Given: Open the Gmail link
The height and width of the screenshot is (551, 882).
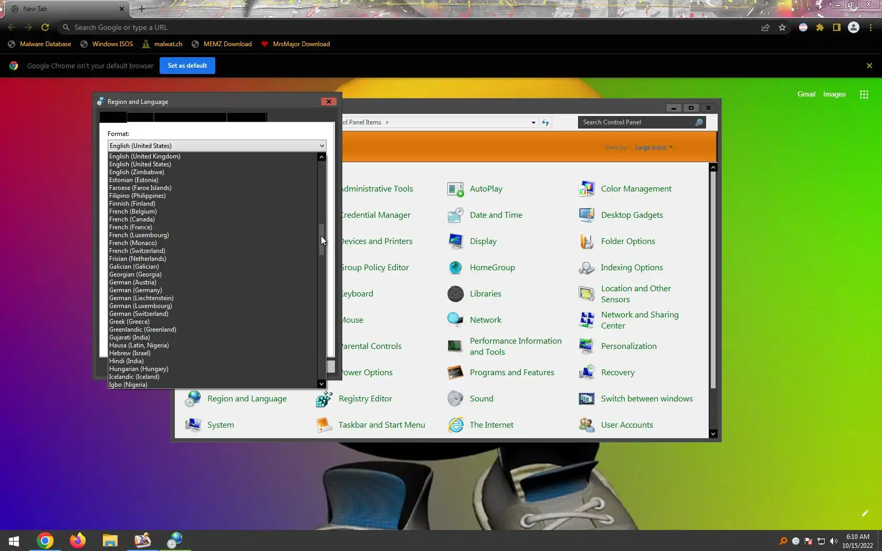Looking at the screenshot, I should point(806,94).
